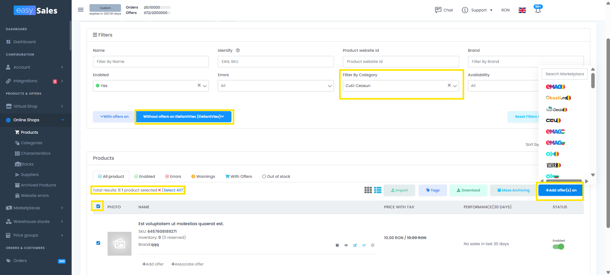Switch to the Enabled tab
610x275 pixels.
point(145,177)
